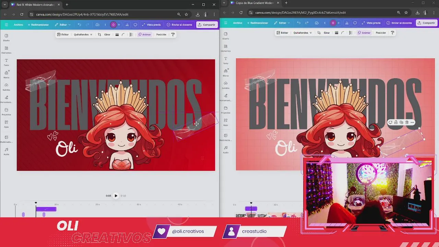Open Subidos panel in left window sidebar
The width and height of the screenshot is (439, 247).
[6, 87]
